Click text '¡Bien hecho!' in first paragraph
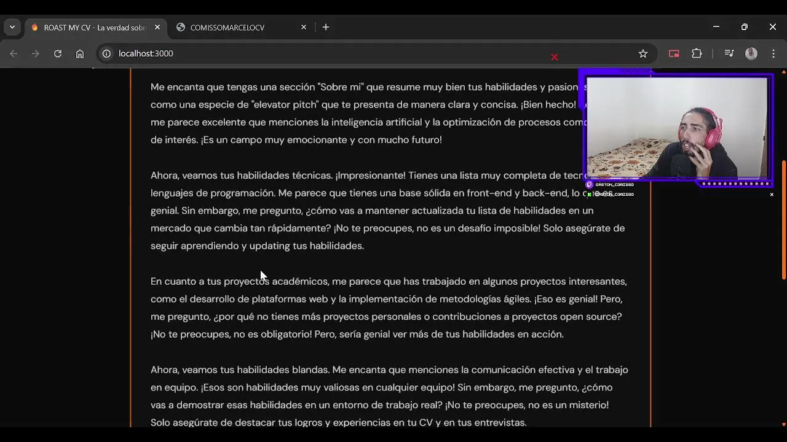787x442 pixels. (x=548, y=104)
